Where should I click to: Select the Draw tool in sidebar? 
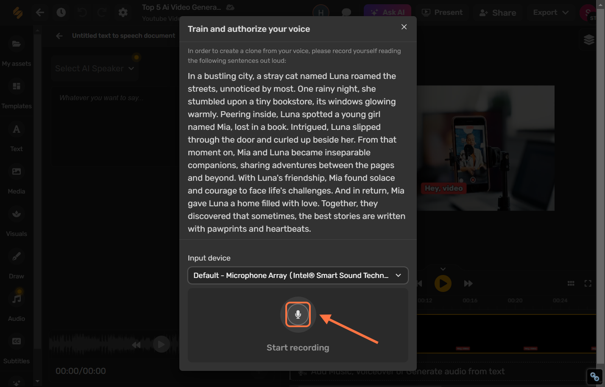[17, 265]
